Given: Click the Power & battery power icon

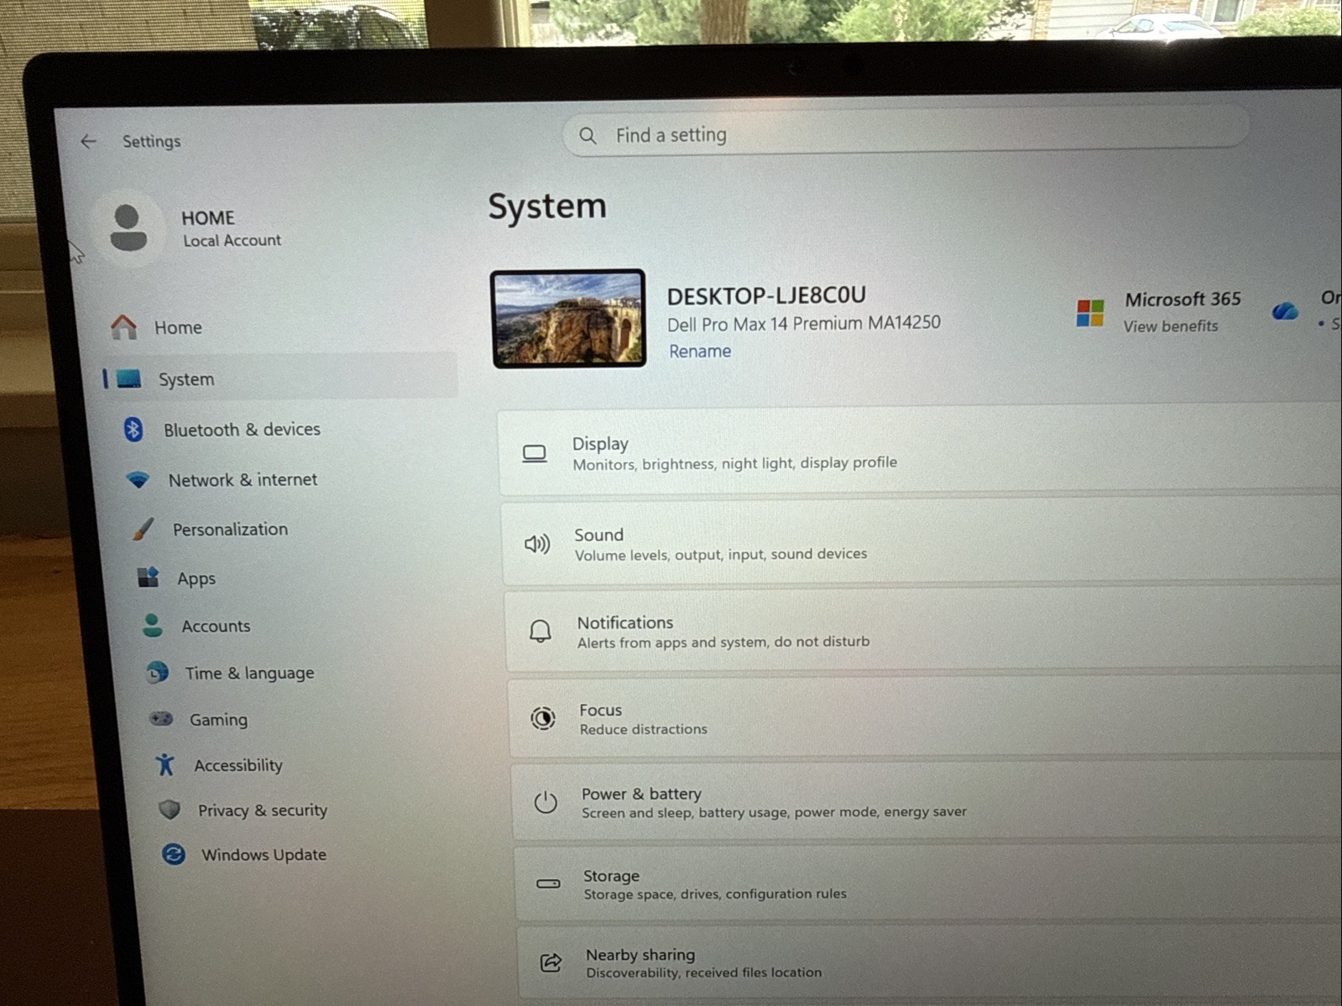Looking at the screenshot, I should 546,803.
